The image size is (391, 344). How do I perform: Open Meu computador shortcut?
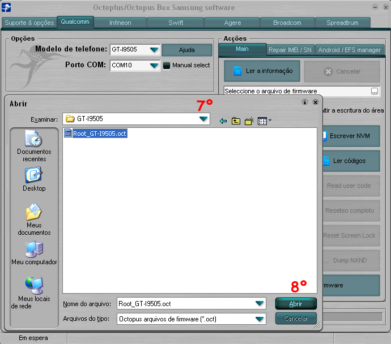tap(34, 253)
